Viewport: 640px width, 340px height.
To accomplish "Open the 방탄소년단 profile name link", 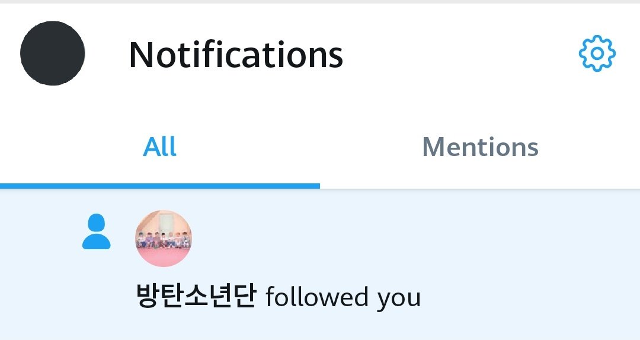I will click(196, 296).
